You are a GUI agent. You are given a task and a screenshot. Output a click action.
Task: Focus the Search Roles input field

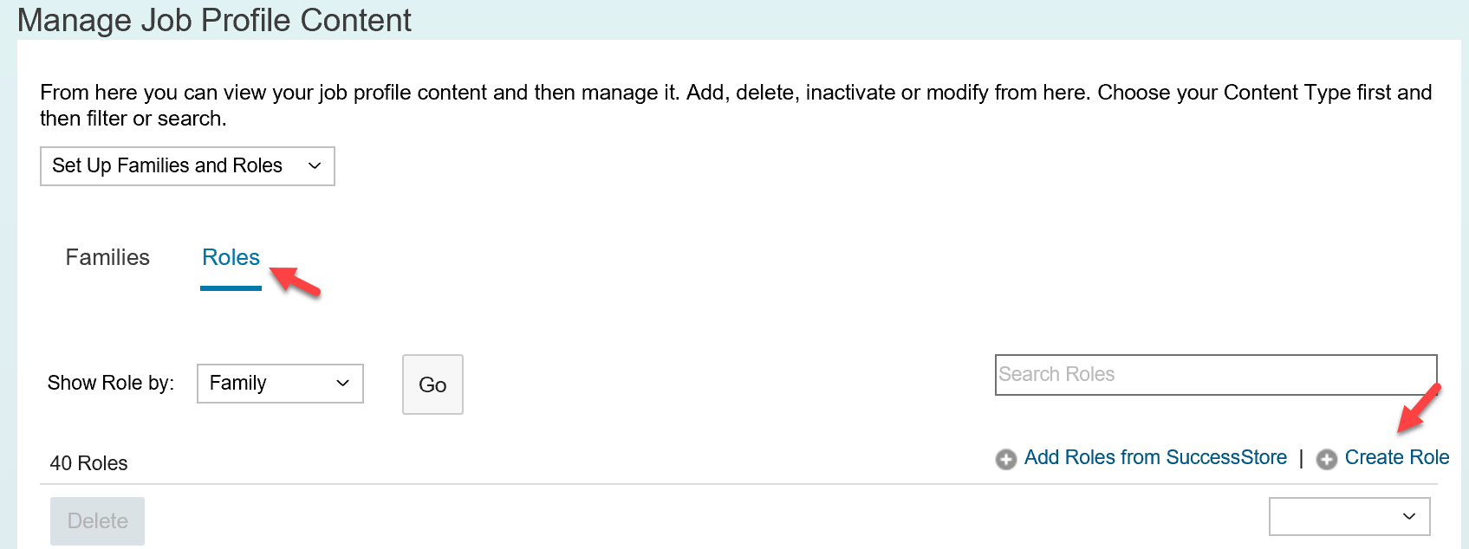point(1216,375)
